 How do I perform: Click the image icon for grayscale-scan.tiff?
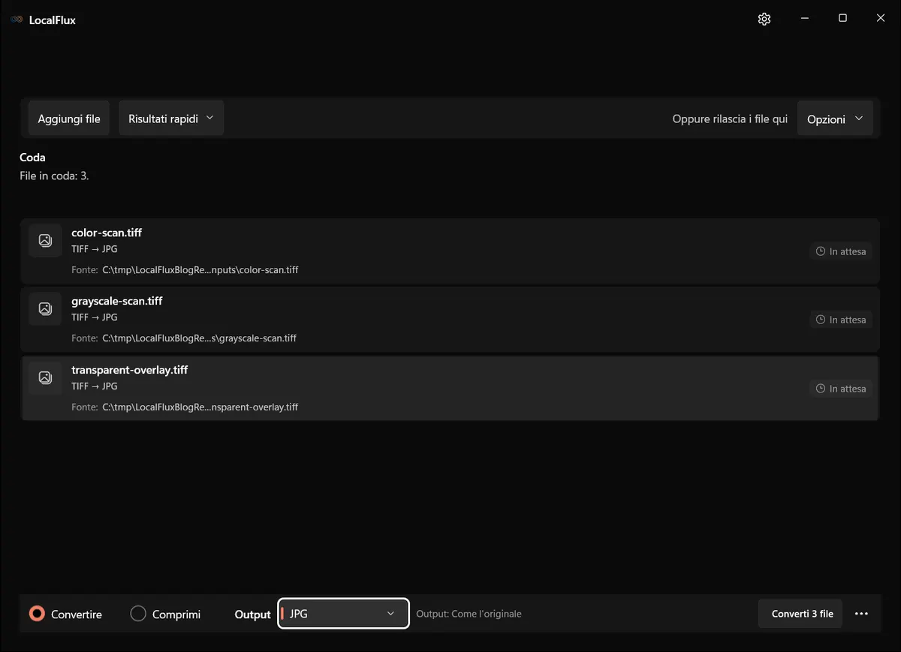pos(45,308)
